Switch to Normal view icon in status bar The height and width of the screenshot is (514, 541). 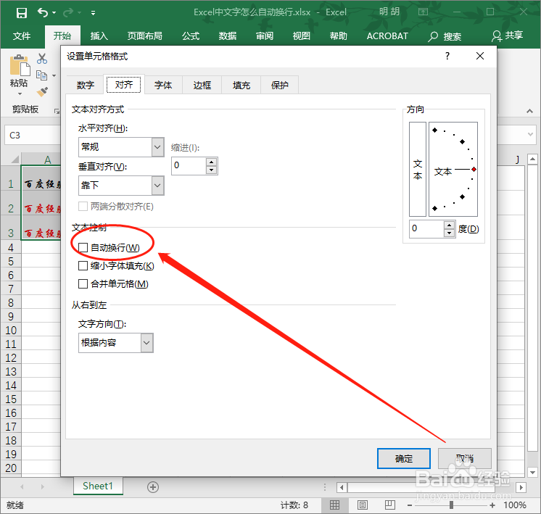click(x=334, y=505)
